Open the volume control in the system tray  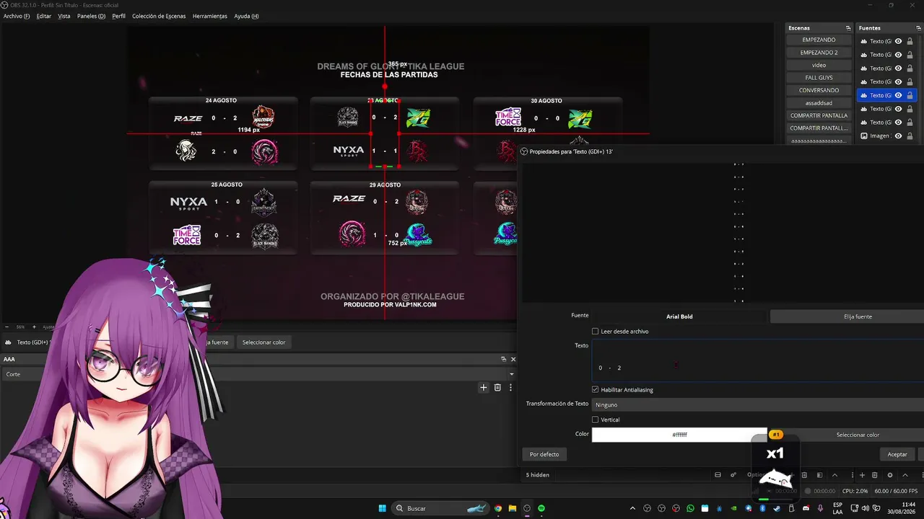tap(865, 508)
